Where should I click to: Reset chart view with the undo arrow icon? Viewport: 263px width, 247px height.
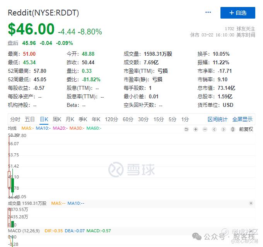186,129
